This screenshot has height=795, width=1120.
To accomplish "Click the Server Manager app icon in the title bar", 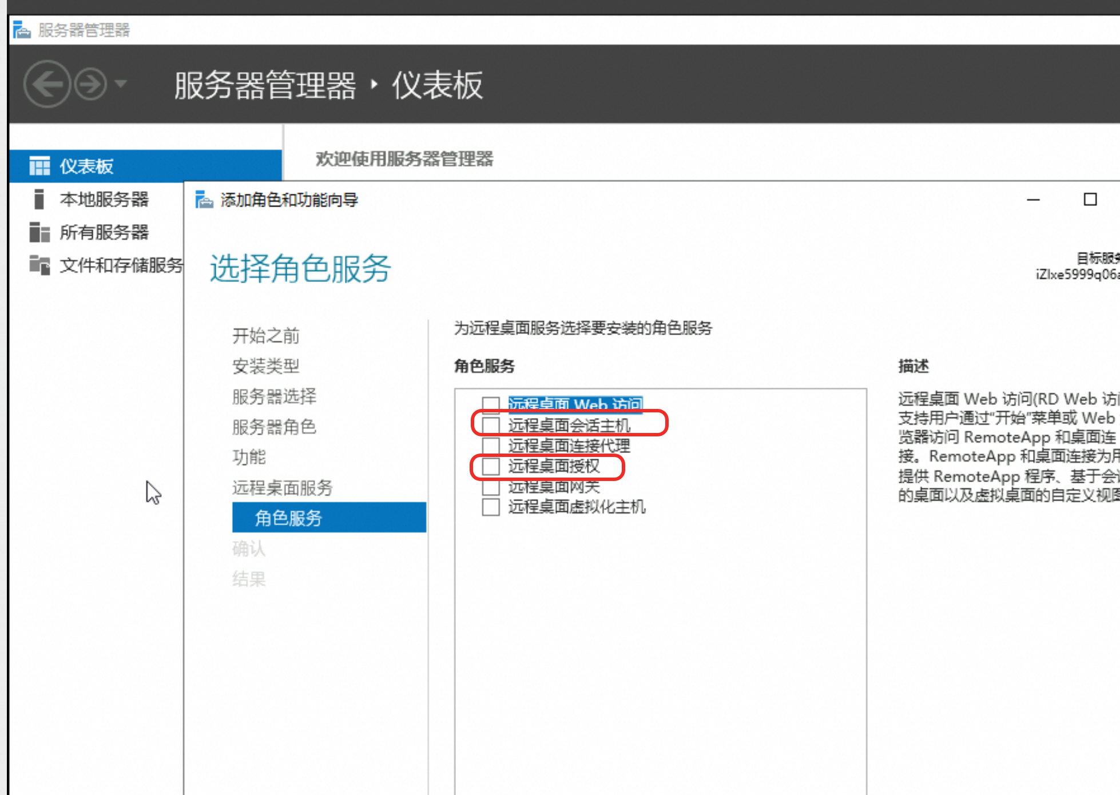I will (x=22, y=30).
